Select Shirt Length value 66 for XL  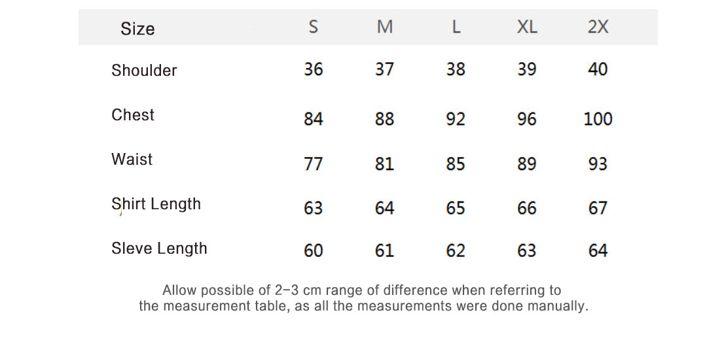527,208
